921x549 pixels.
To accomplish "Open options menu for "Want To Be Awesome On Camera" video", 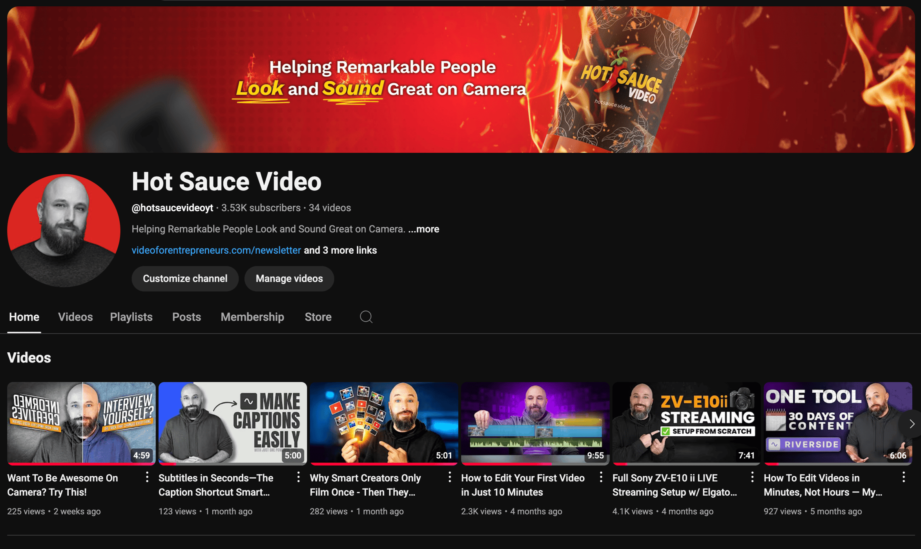I will 147,477.
